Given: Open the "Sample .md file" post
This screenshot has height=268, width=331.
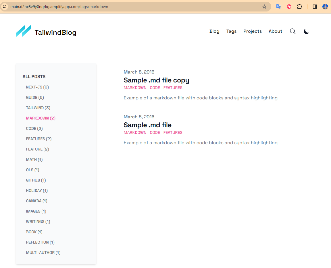Looking at the screenshot, I should click(147, 125).
